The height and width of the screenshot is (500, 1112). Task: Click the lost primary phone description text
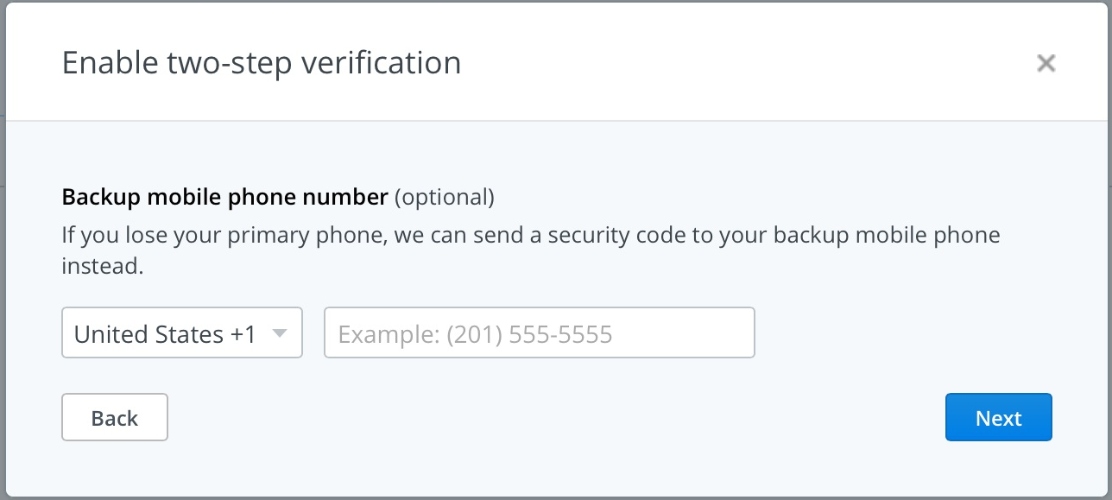[x=530, y=235]
